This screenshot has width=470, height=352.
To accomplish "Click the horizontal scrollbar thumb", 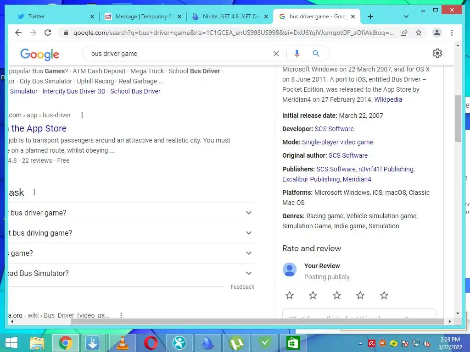I will [257, 321].
